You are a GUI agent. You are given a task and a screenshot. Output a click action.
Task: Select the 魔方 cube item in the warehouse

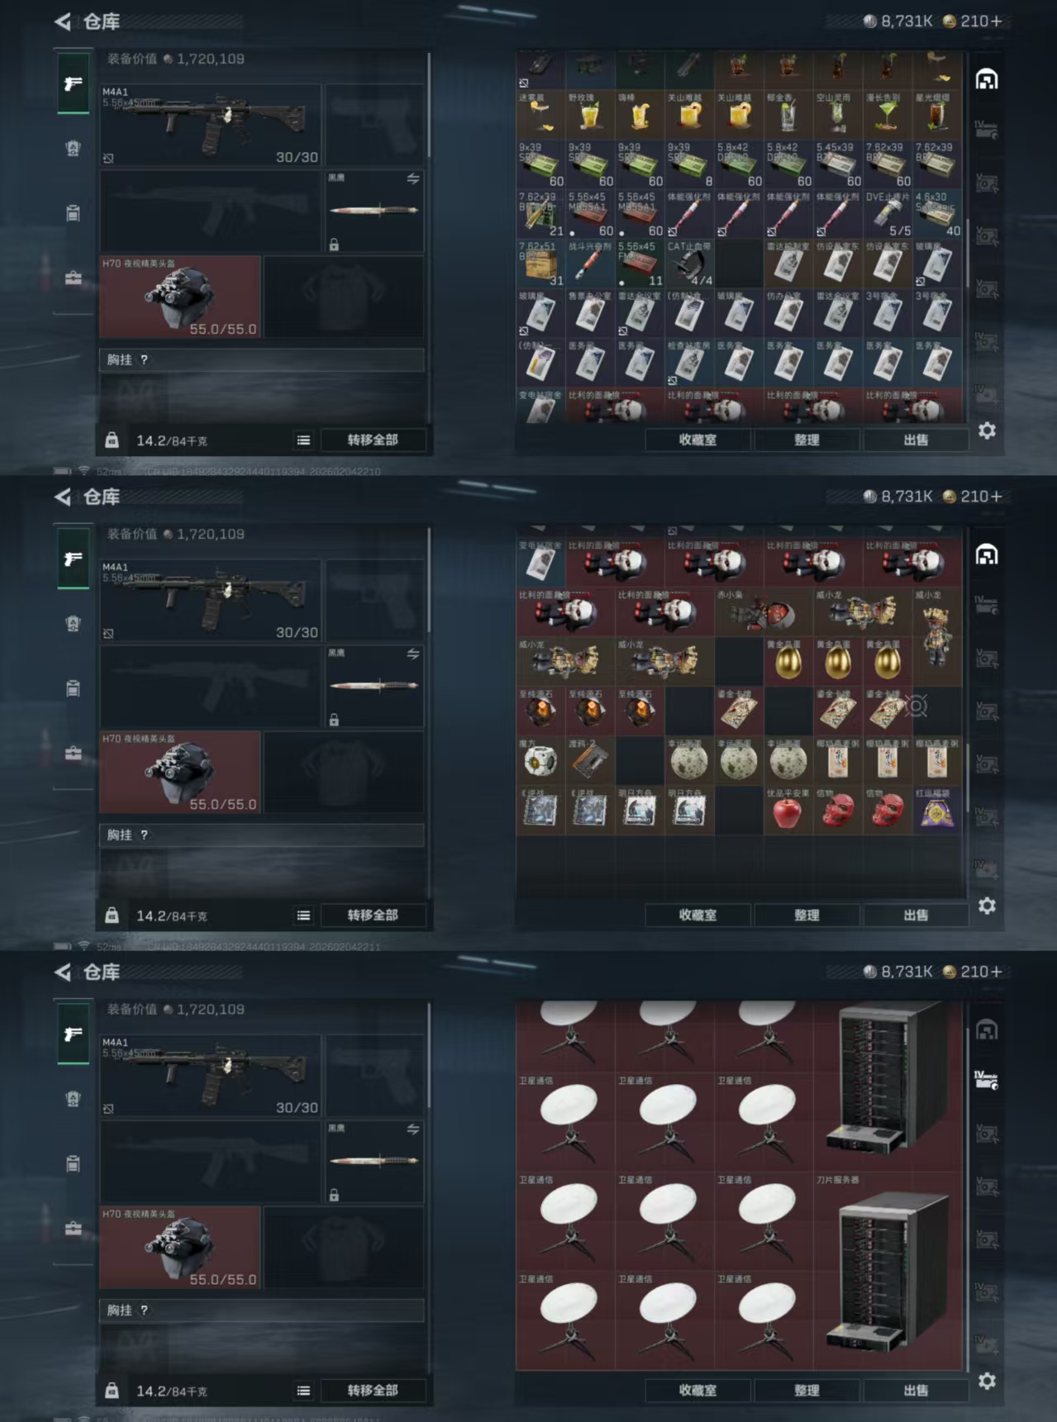[540, 760]
